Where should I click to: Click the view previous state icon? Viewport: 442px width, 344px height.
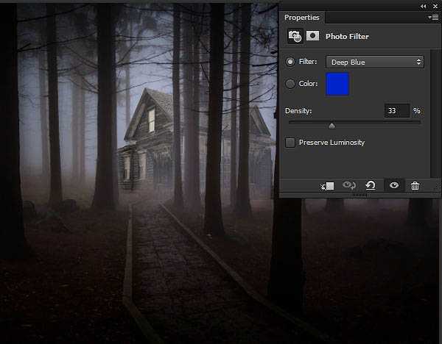[350, 186]
